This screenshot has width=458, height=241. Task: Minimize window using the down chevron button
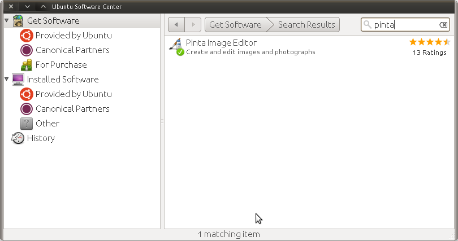click(x=27, y=6)
